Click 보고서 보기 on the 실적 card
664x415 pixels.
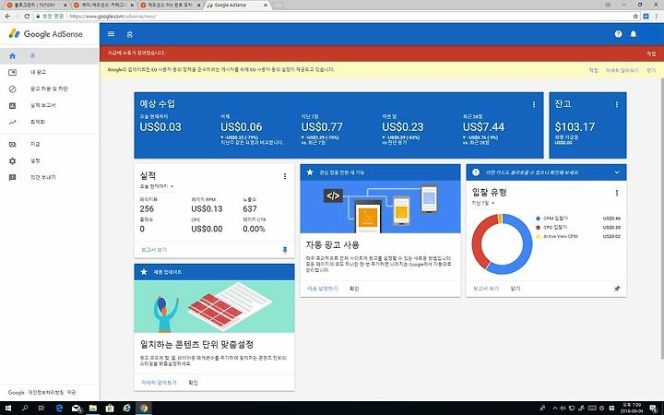[154, 250]
